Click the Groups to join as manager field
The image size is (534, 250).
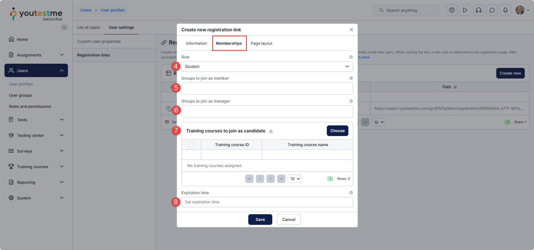tap(267, 112)
